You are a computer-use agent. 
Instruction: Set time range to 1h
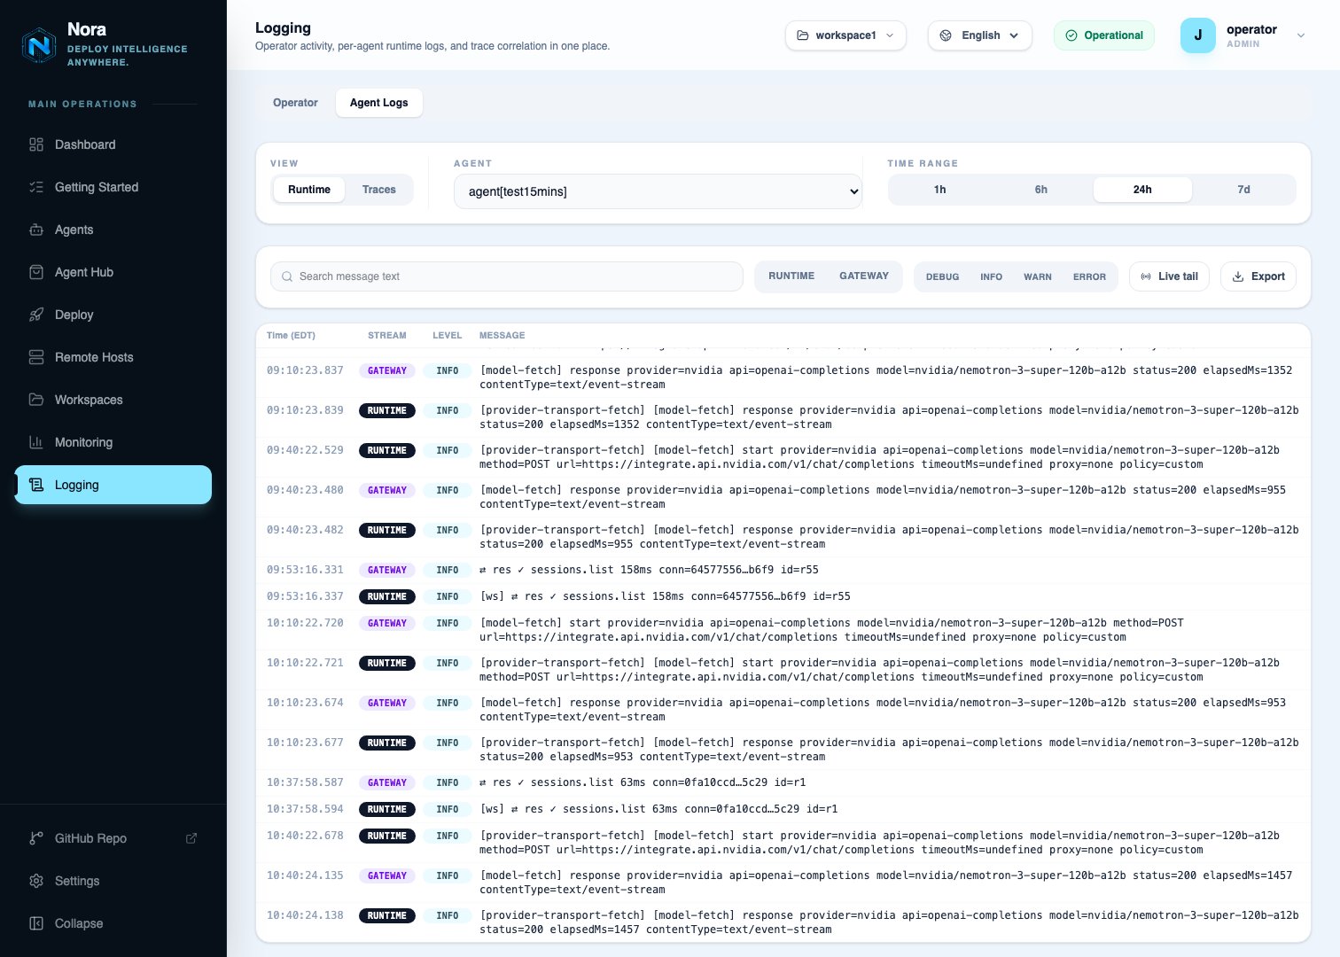tap(940, 190)
